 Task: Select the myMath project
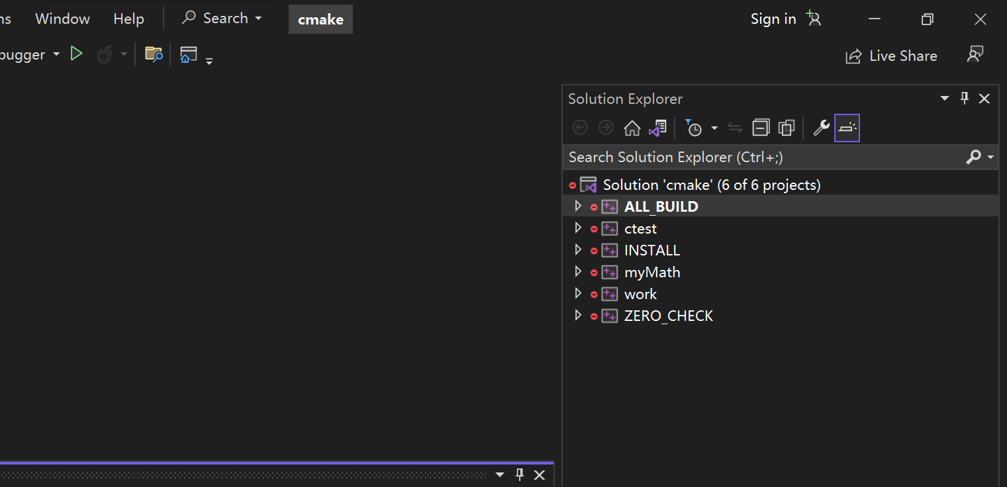652,273
